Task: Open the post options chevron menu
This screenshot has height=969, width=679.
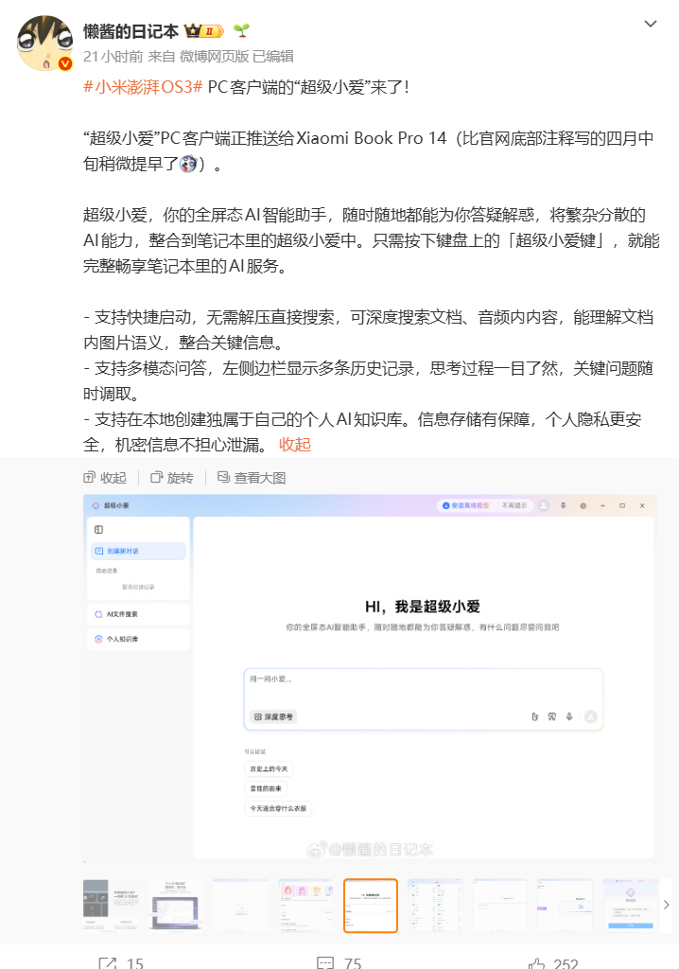Action: click(651, 23)
